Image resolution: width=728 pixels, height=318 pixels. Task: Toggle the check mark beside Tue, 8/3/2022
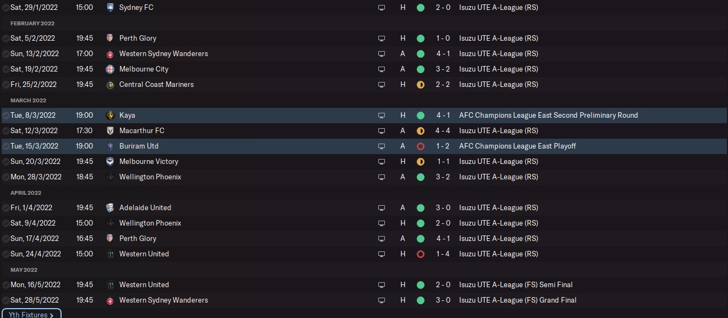point(5,116)
